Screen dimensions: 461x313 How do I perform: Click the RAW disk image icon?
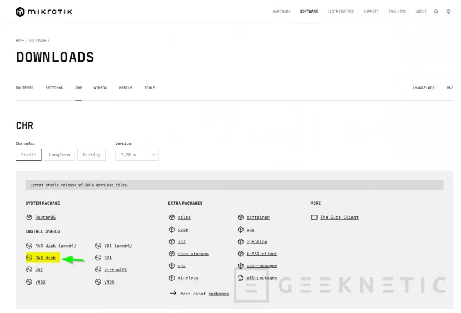(29, 258)
